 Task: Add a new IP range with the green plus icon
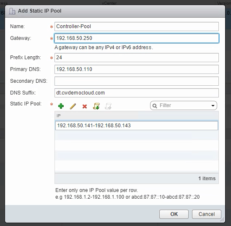[x=61, y=106]
